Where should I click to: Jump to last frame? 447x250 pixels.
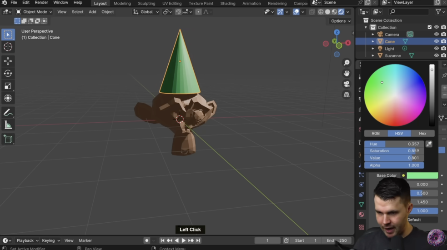pyautogui.click(x=198, y=240)
